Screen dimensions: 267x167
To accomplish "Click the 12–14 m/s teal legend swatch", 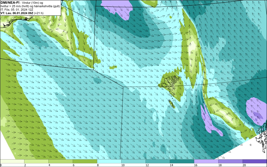I will (158, 161).
